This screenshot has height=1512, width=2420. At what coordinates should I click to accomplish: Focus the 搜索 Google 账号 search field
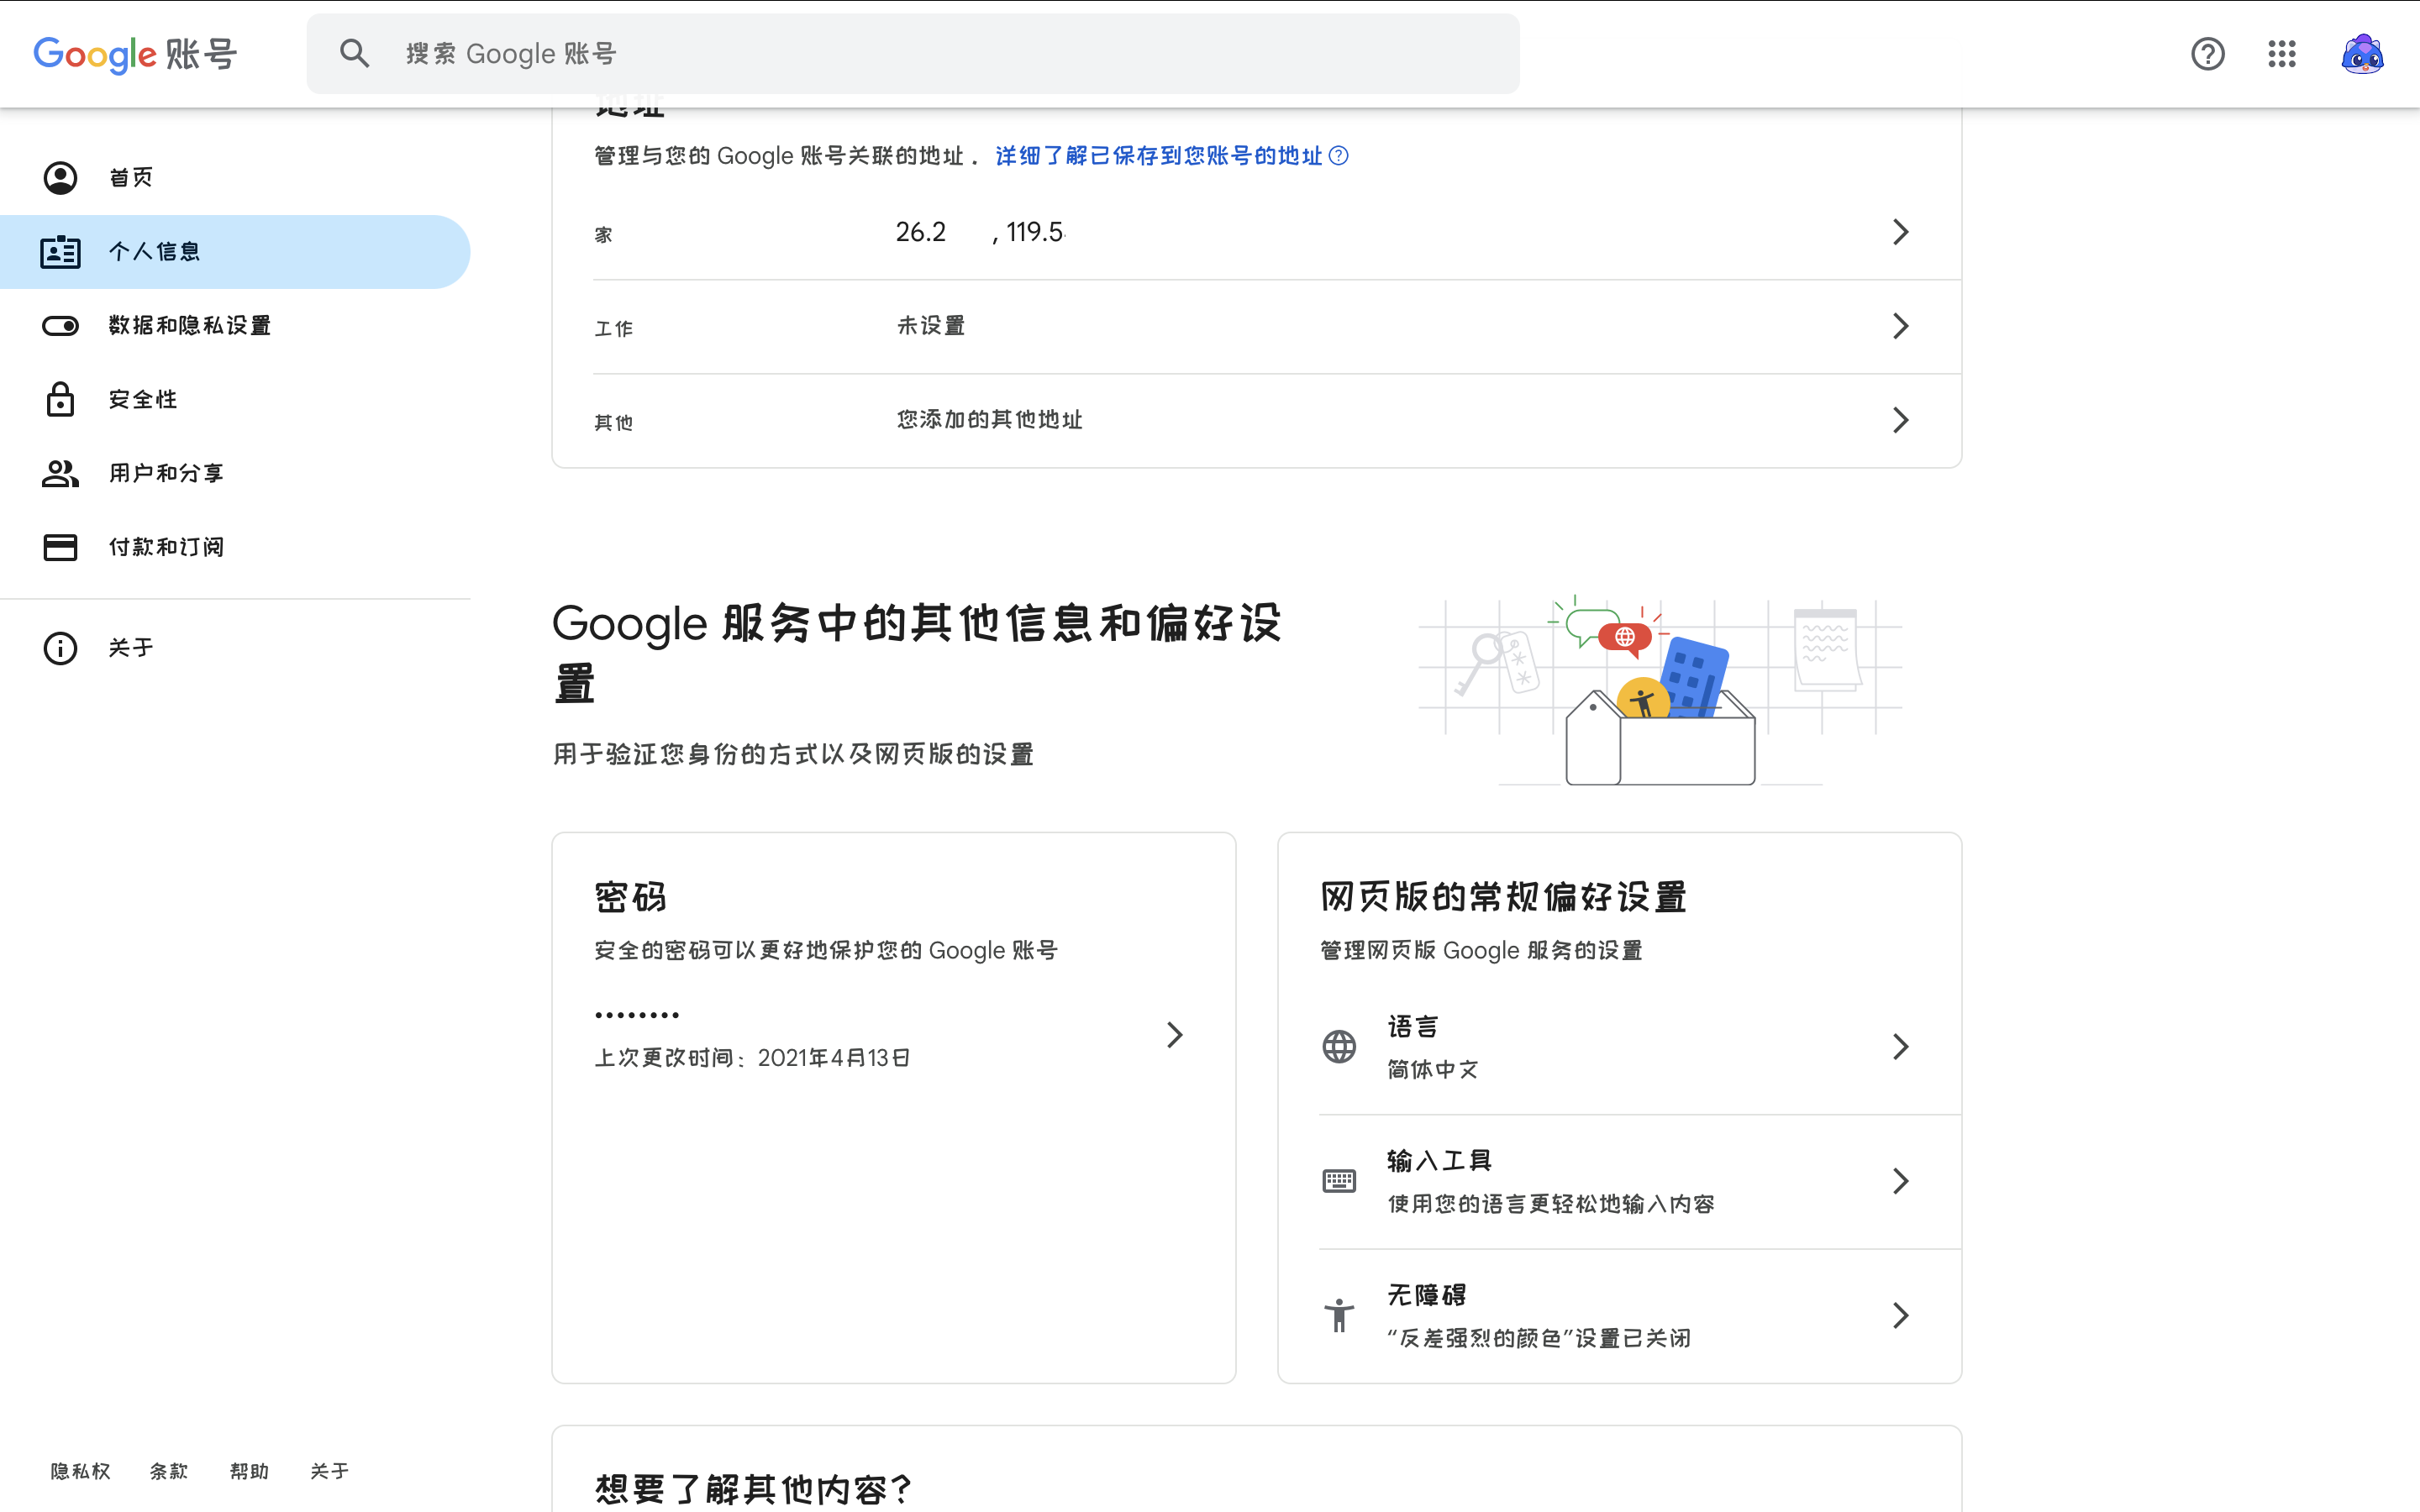(x=912, y=54)
